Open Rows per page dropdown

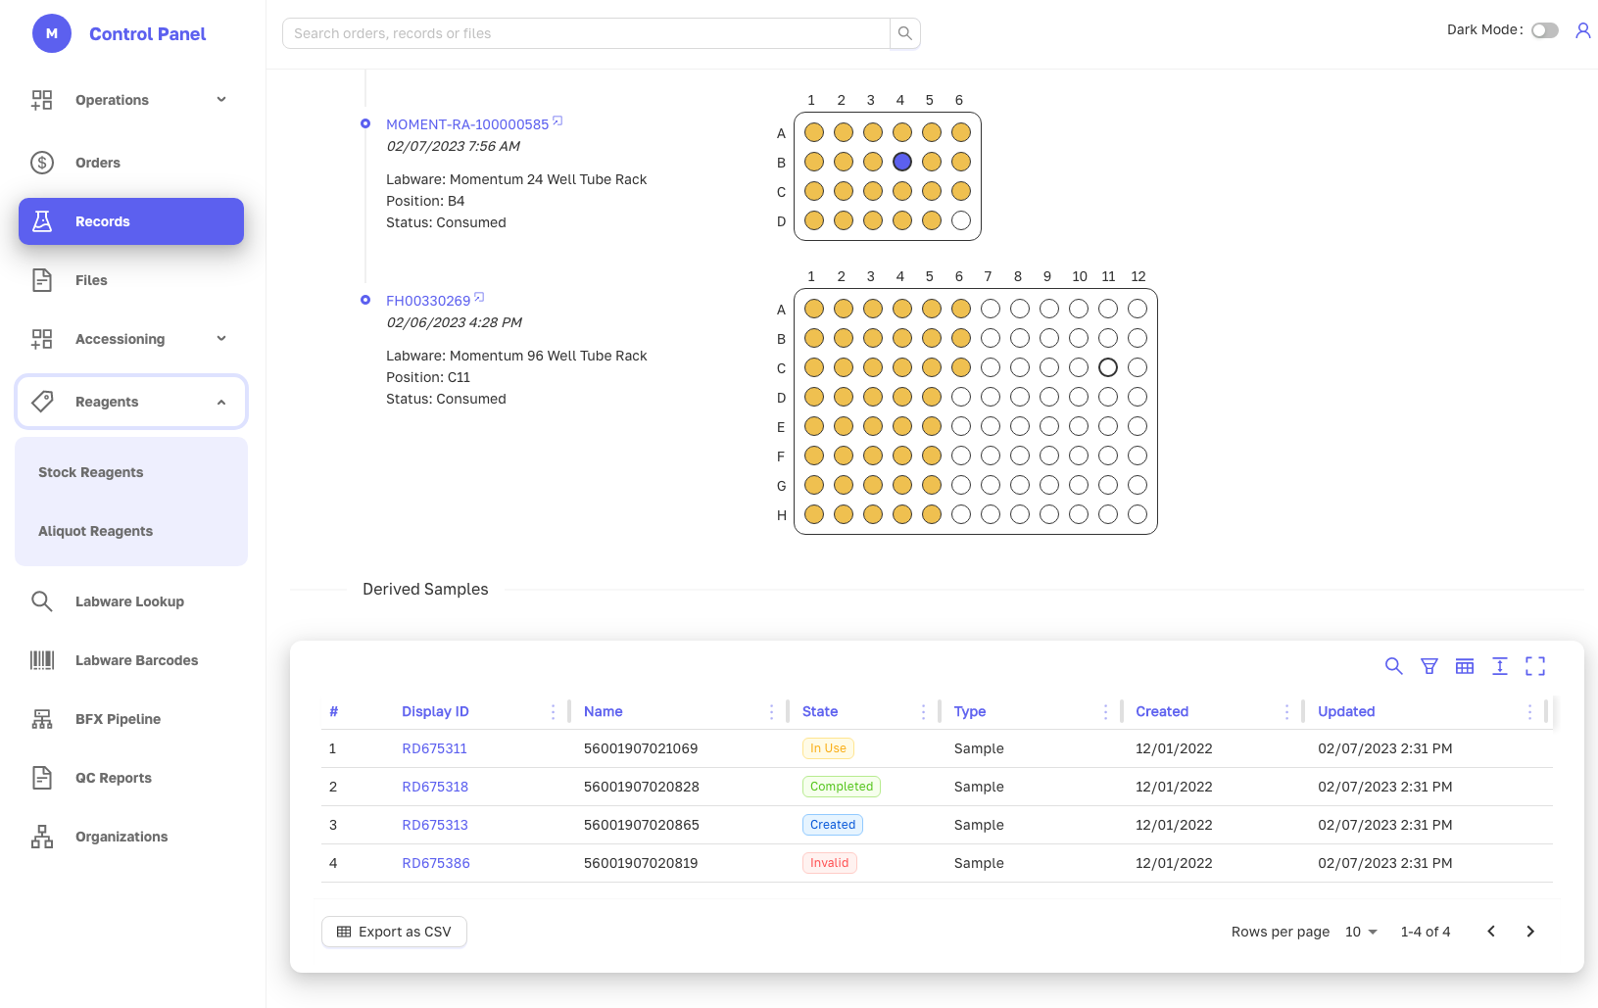[1362, 932]
